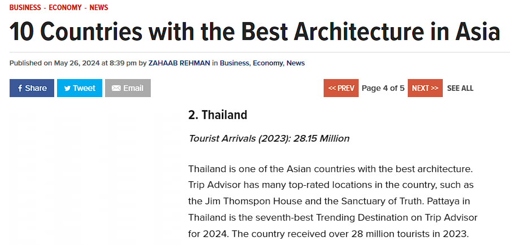
Task: Select blue News link in byline
Action: 295,63
